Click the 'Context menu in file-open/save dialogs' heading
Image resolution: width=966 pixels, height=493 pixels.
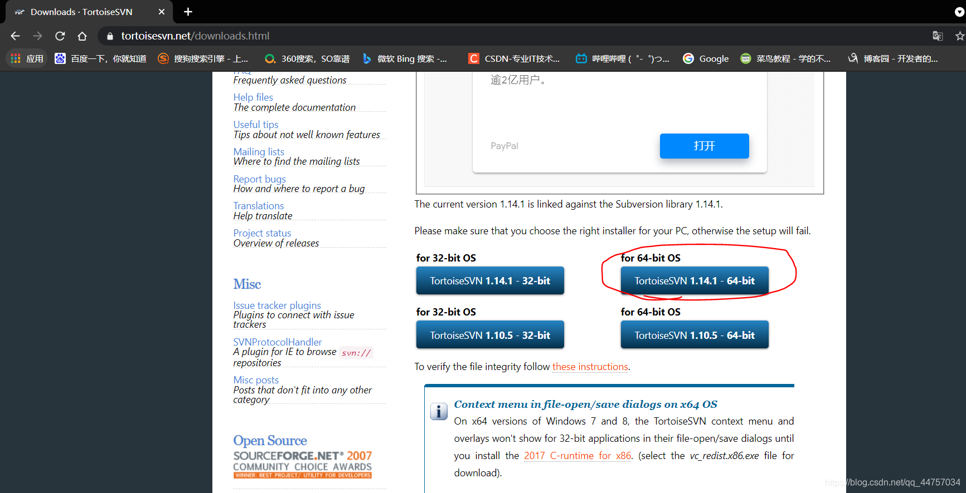point(586,405)
